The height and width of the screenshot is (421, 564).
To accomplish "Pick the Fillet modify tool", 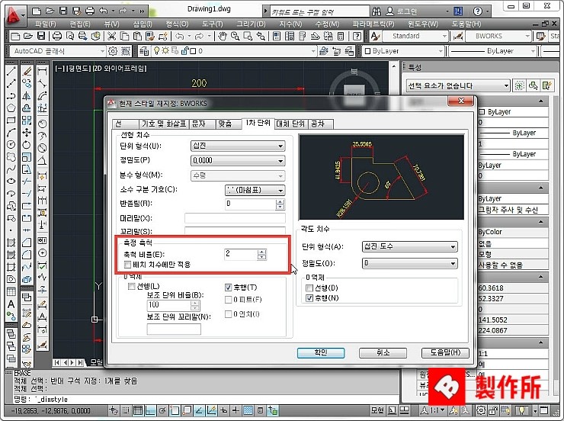I will [27, 255].
